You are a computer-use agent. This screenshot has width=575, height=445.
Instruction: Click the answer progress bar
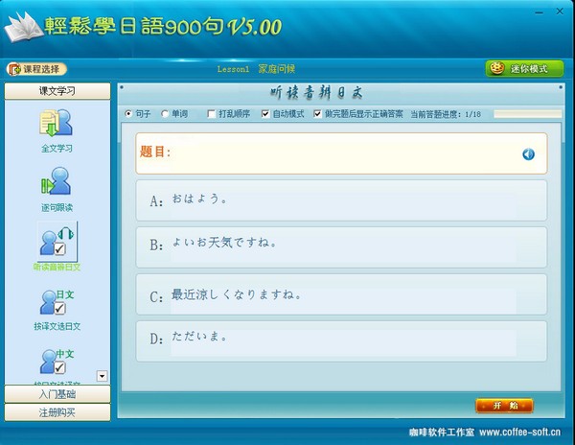[x=527, y=114]
